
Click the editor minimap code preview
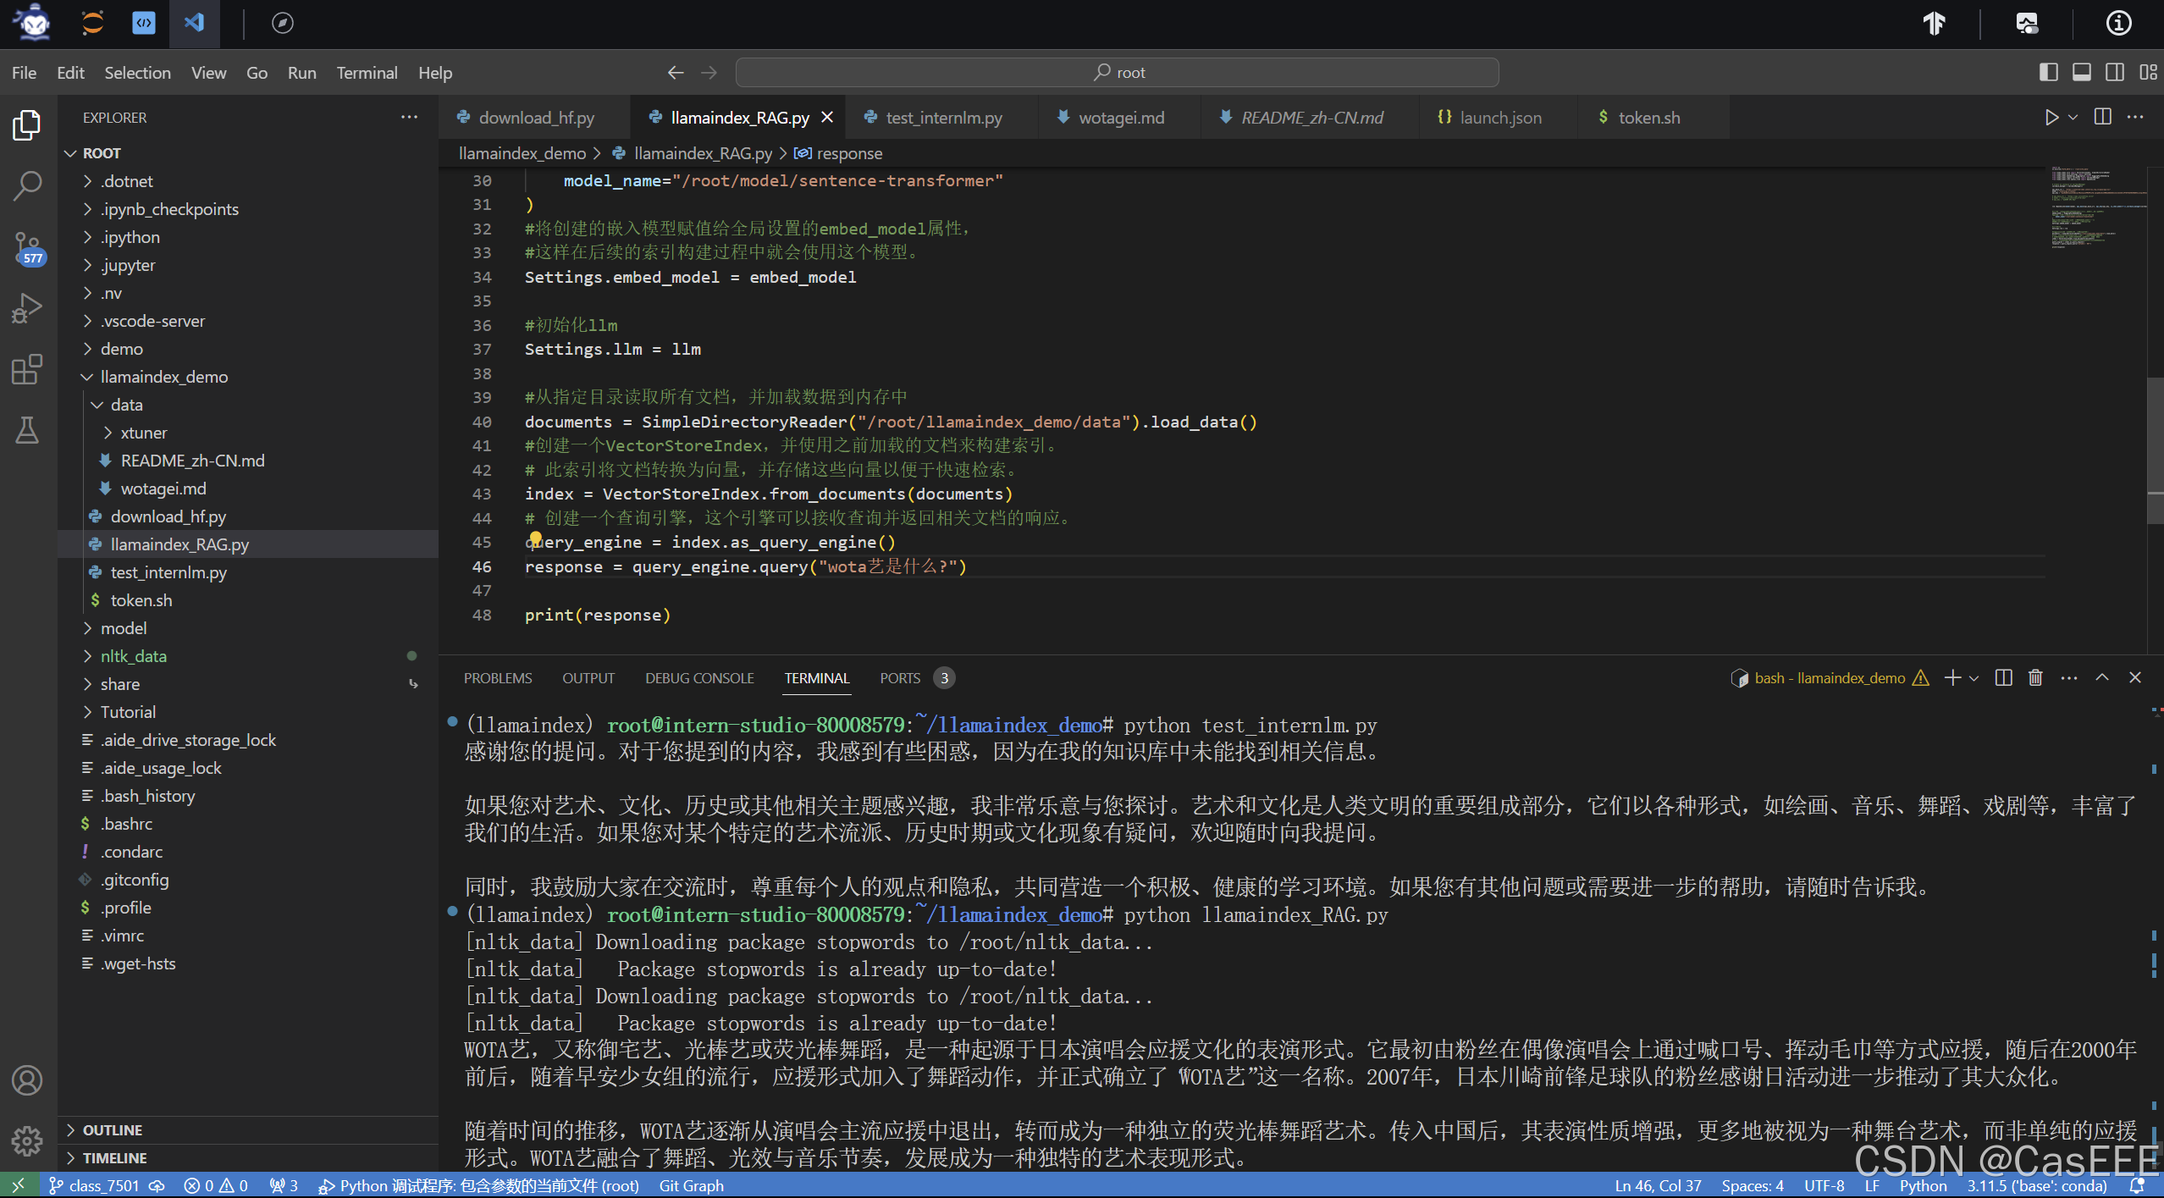coord(2089,207)
